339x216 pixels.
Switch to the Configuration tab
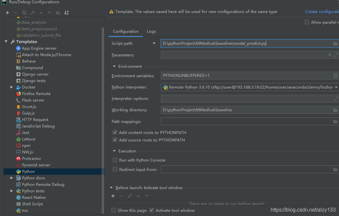click(x=126, y=31)
